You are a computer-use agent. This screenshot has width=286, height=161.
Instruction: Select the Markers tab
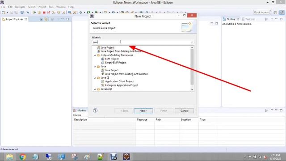(x=80, y=110)
